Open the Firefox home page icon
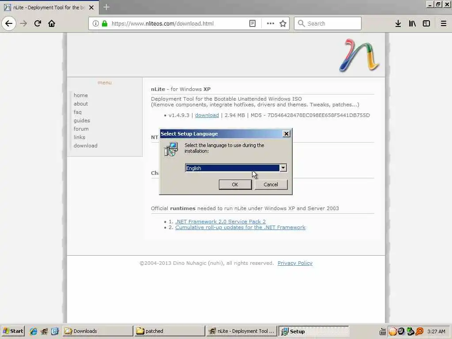 (x=52, y=23)
